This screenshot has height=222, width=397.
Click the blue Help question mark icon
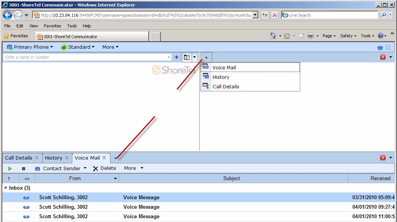381,36
